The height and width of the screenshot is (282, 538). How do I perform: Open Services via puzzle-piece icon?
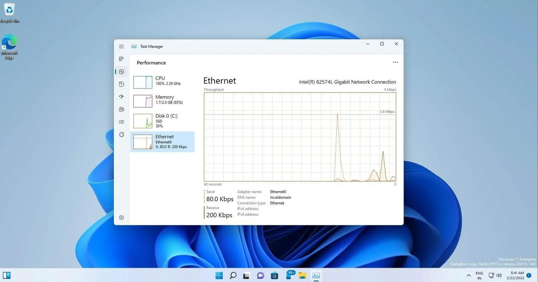pyautogui.click(x=121, y=135)
